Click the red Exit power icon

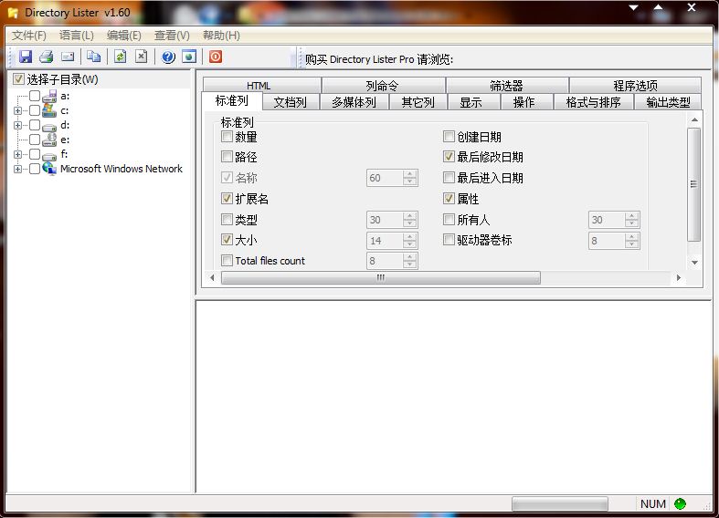point(216,57)
